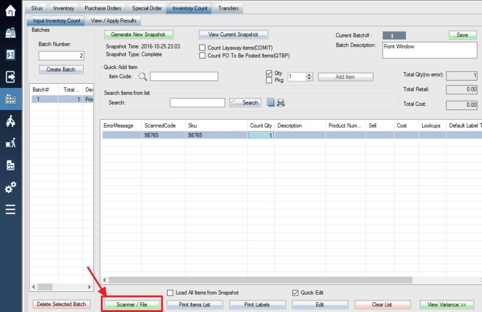The height and width of the screenshot is (312, 482).
Task: Click the printer icon beside Search button
Action: (281, 102)
